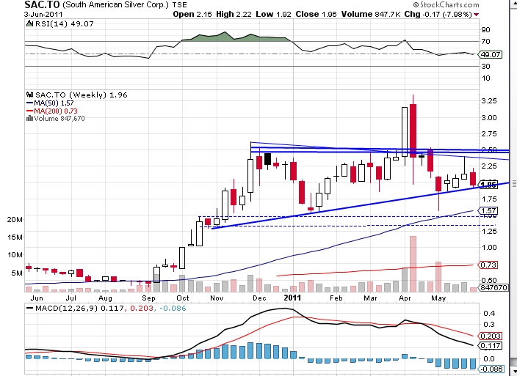
Task: Select the Volume 847.7K header value
Action: [371, 14]
